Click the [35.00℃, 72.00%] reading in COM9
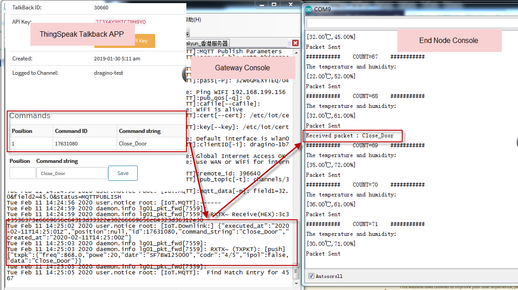The width and height of the screenshot is (518, 290). [331, 165]
